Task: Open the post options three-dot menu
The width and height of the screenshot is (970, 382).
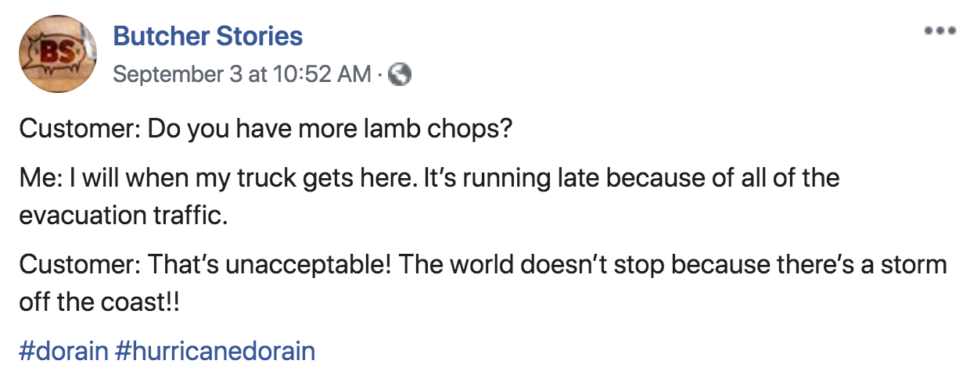Action: pos(939,31)
